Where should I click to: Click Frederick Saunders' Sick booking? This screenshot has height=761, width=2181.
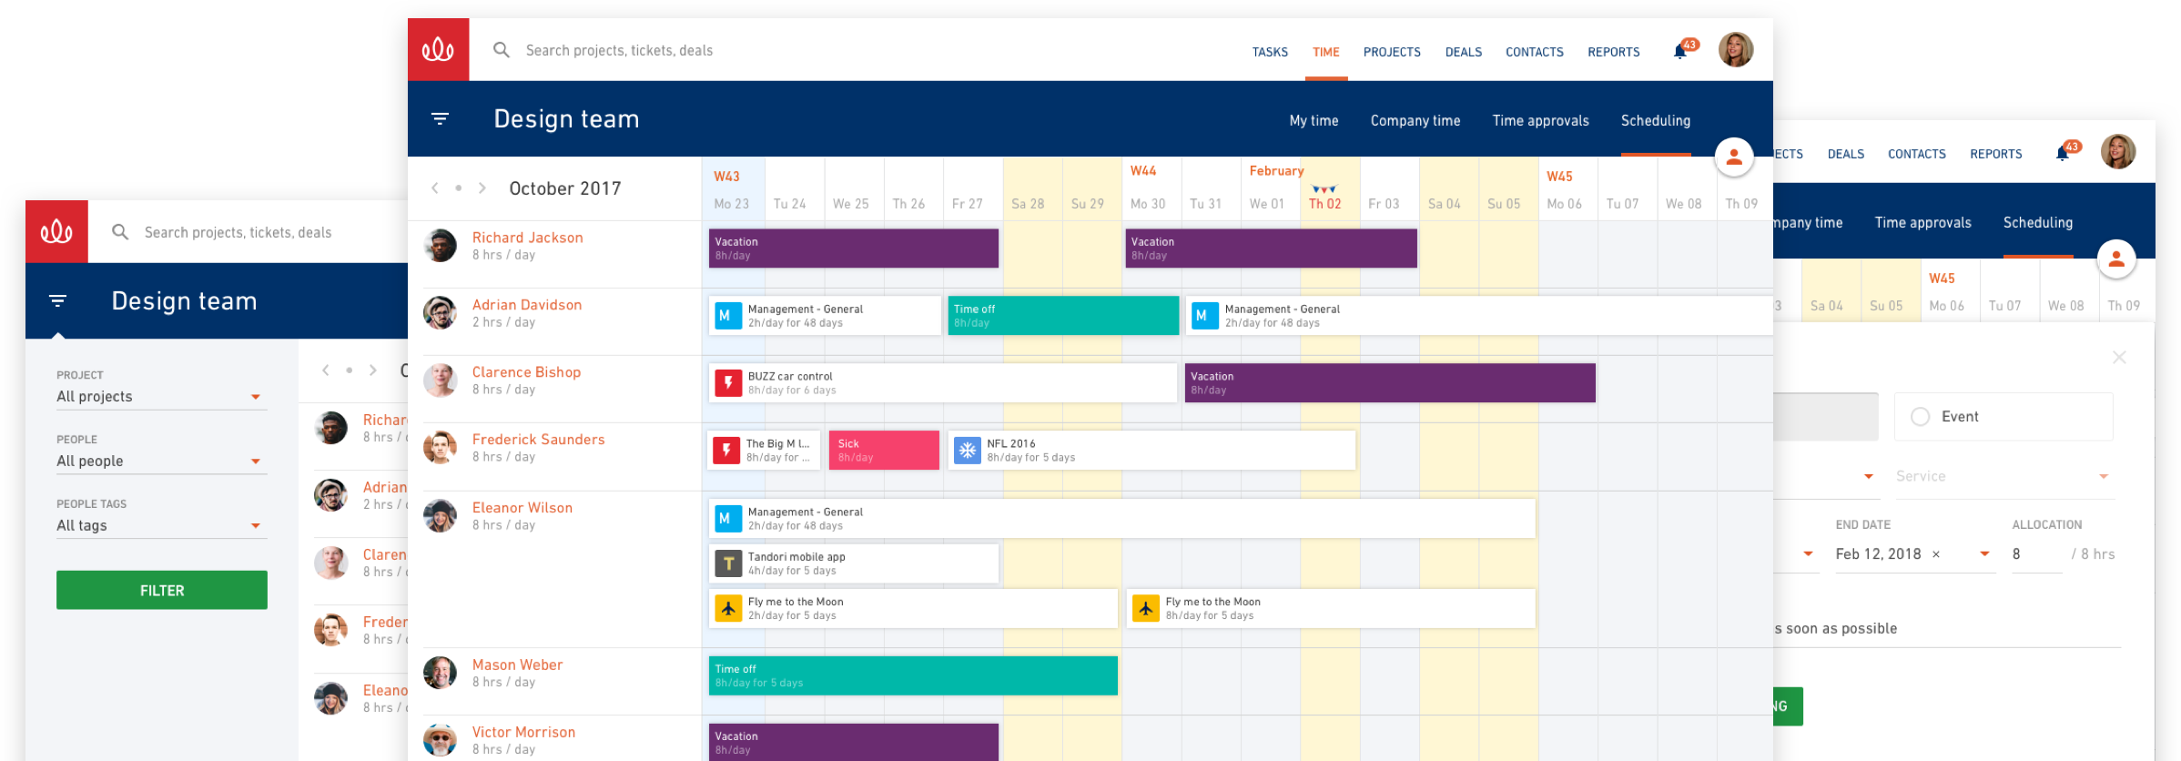[x=884, y=451]
